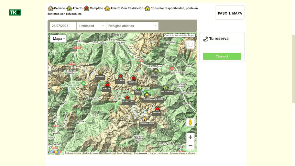The width and height of the screenshot is (295, 166).
Task: Select the Restanca refuge marker
Action: (x=101, y=72)
